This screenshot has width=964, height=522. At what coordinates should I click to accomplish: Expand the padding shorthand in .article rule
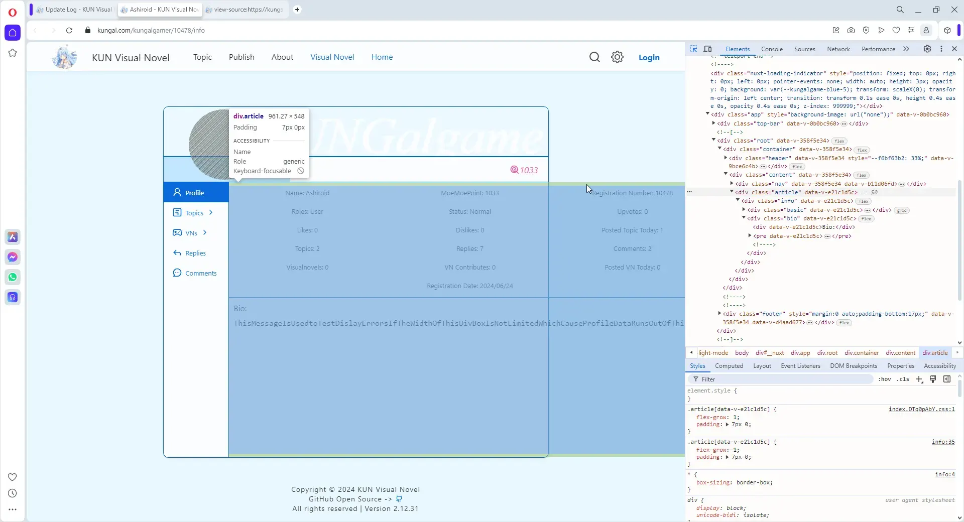[727, 425]
